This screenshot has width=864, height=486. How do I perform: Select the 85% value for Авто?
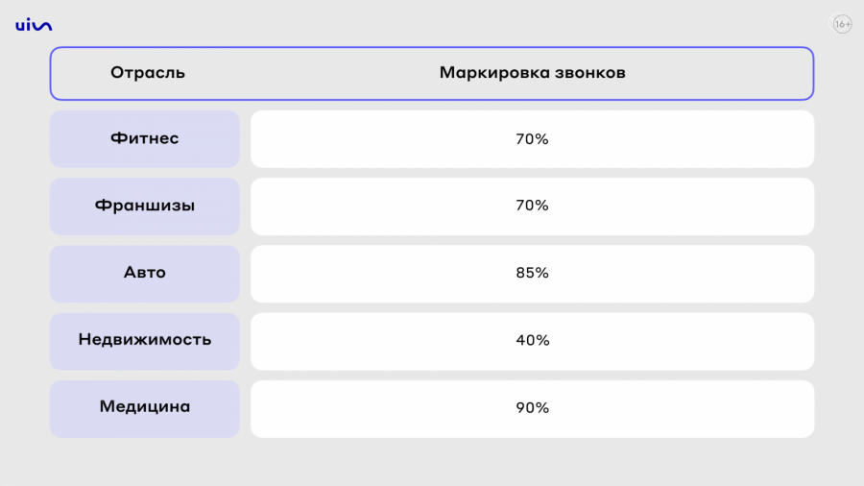(x=532, y=273)
